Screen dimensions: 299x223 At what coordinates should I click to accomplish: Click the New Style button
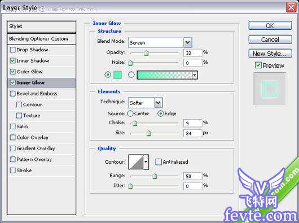(x=270, y=54)
